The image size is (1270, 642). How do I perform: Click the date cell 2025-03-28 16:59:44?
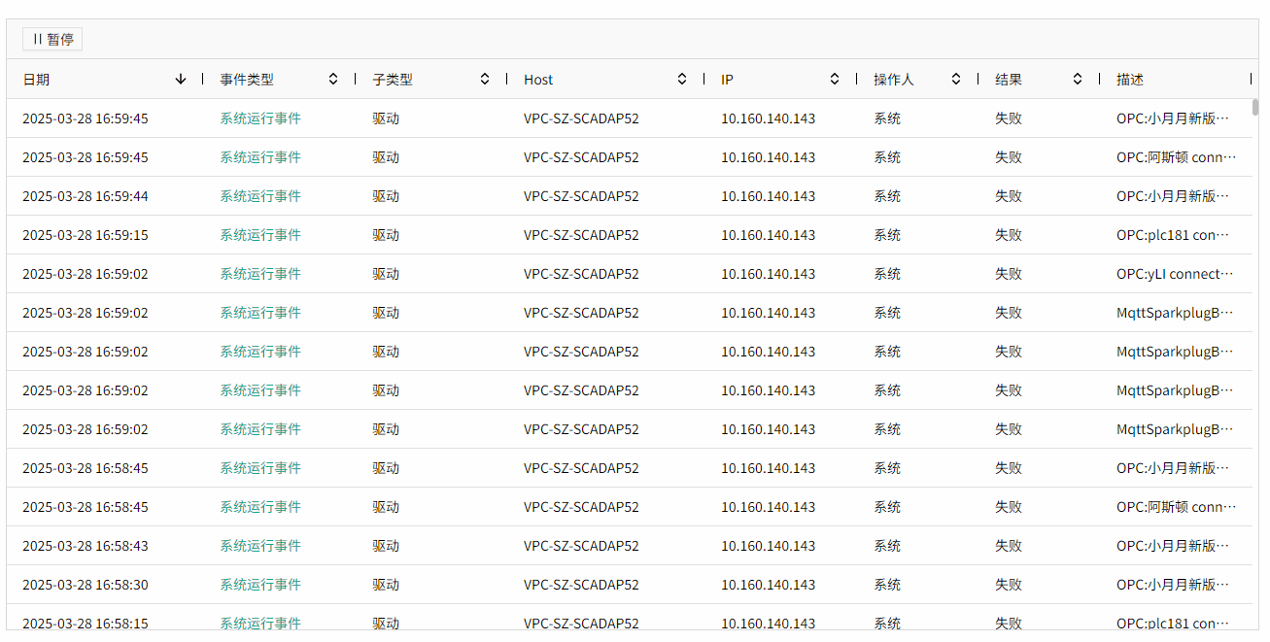pos(86,196)
